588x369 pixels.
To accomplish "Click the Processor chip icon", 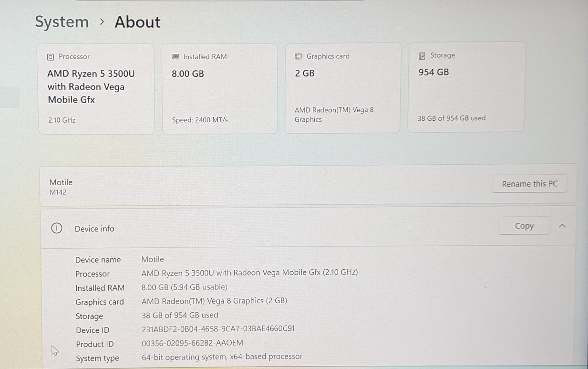I will click(51, 57).
